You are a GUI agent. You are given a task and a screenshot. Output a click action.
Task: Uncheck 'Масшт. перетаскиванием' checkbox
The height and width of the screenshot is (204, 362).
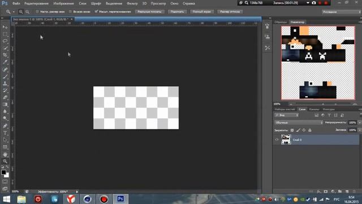[96, 11]
